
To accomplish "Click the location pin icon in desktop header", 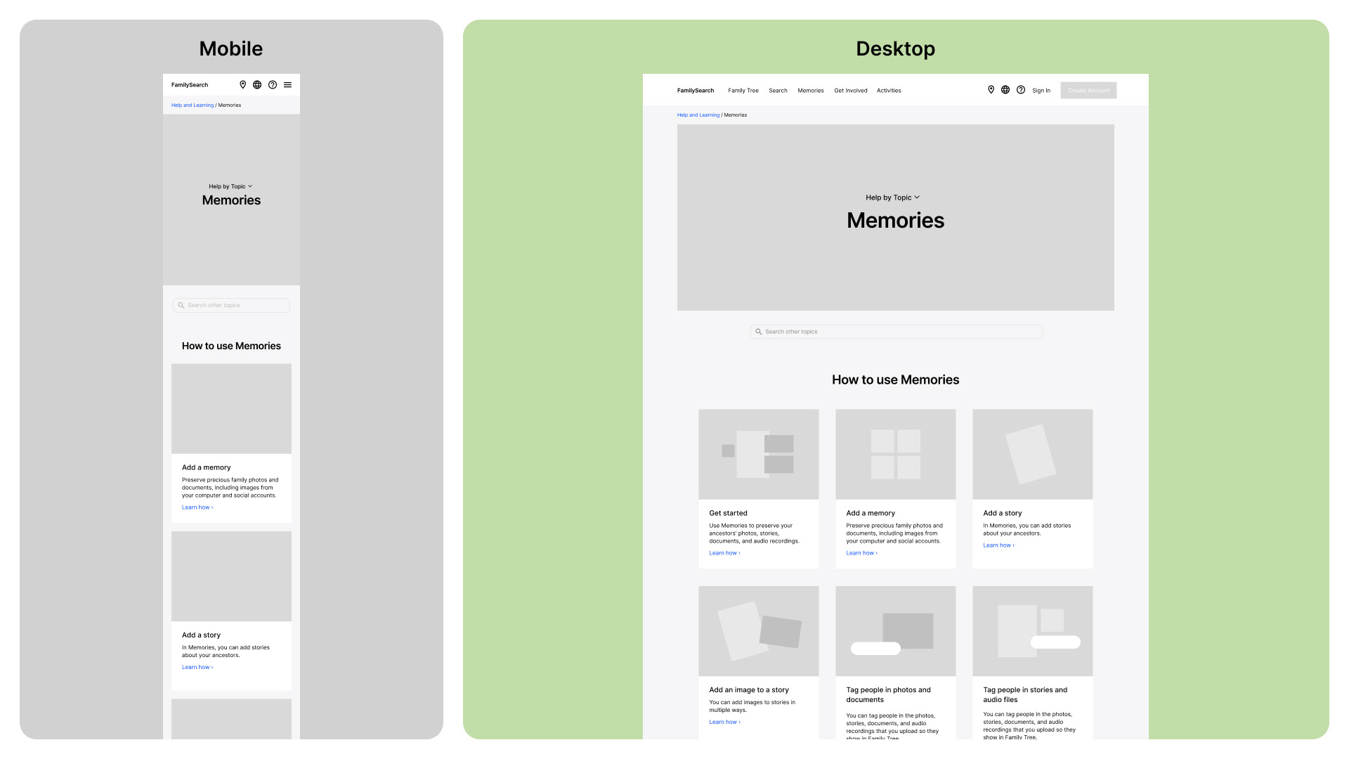I will (991, 90).
